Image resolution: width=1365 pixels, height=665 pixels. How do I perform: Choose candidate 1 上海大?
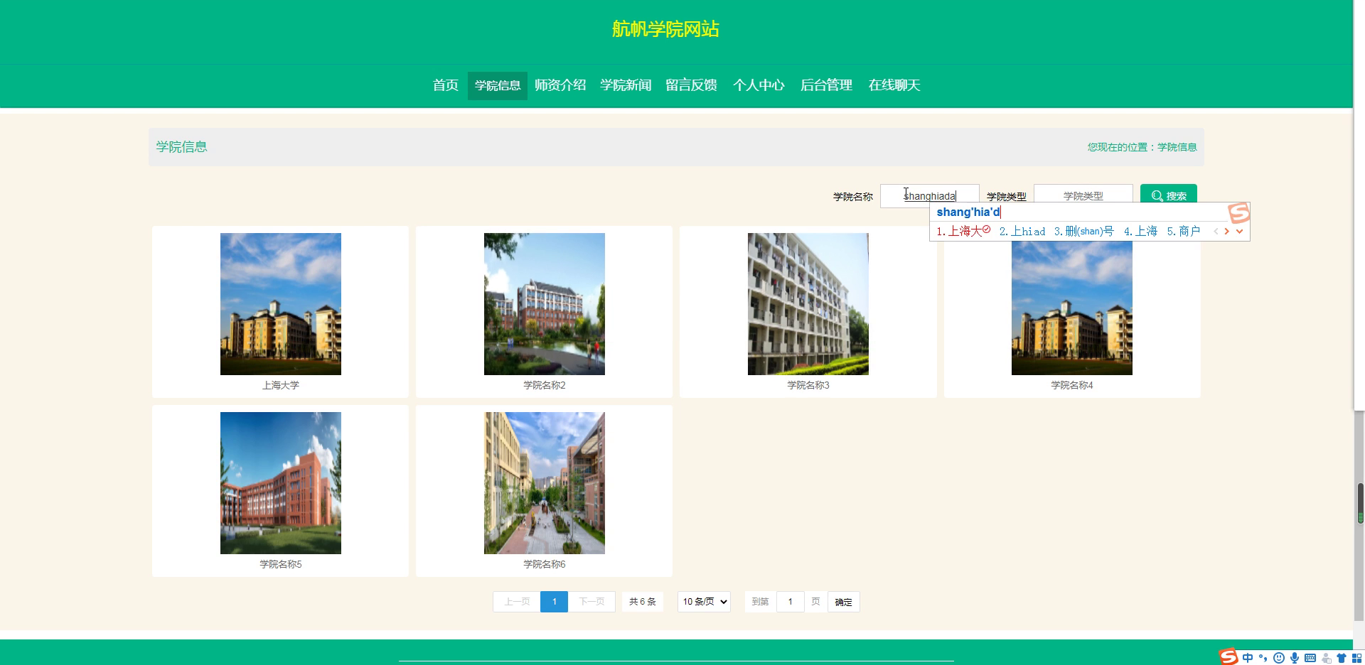pyautogui.click(x=963, y=231)
